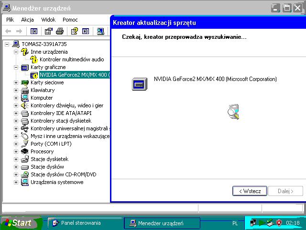
Task: Expand Porty (COM i LPT) branch
Action: [16, 144]
